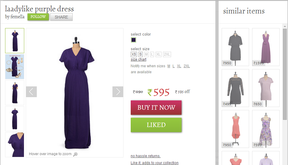Pick the dark purple color swatch
Image resolution: width=288 pixels, height=165 pixels.
[133, 40]
